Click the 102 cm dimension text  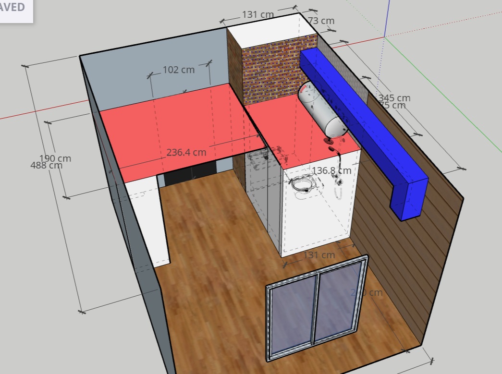click(178, 70)
